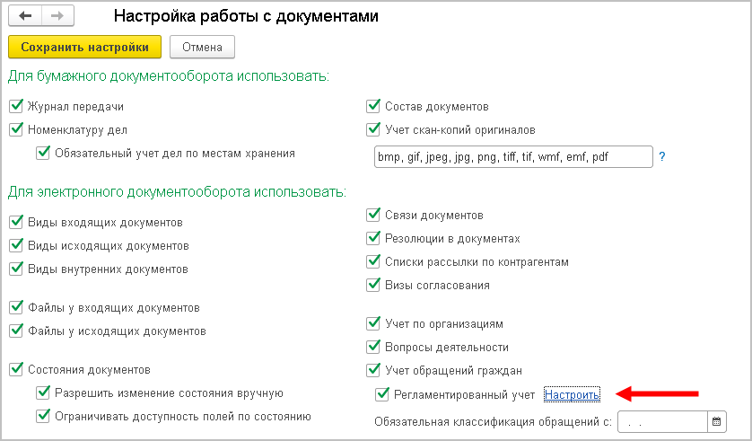Click the back navigation arrow

click(25, 16)
